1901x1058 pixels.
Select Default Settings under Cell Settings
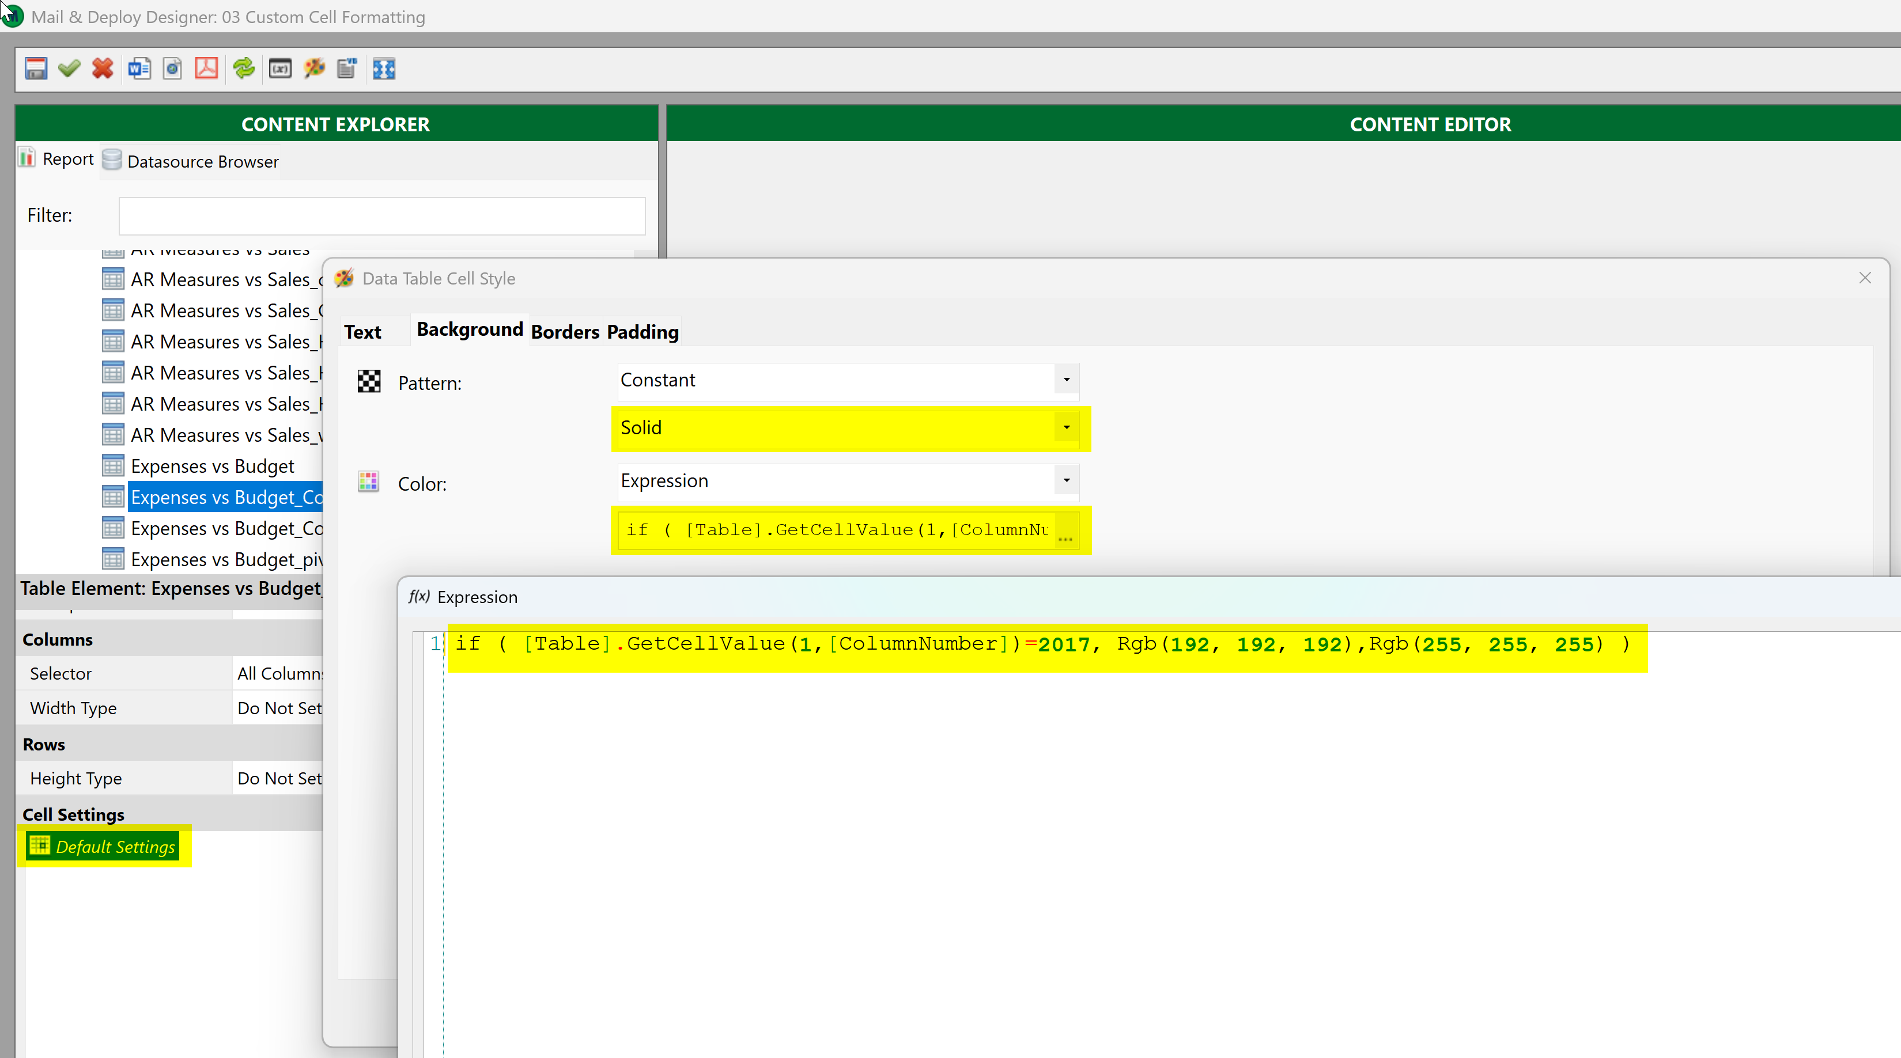115,846
